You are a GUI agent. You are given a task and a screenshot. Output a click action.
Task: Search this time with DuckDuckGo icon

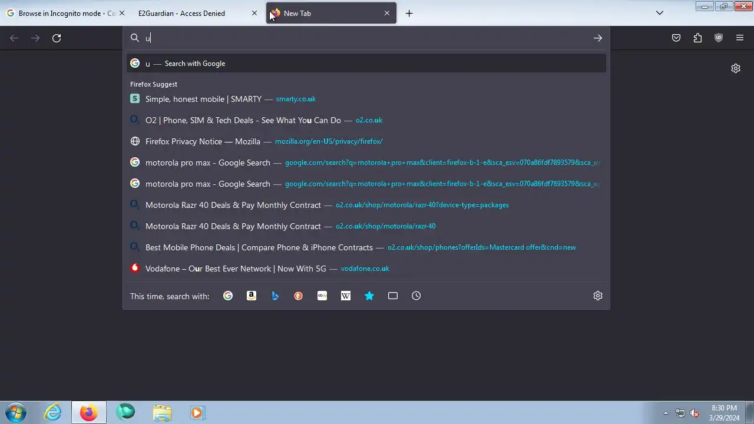299,296
